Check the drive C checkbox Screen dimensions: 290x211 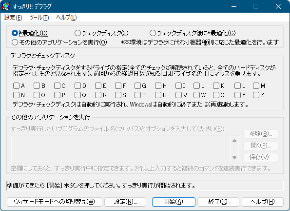click(x=60, y=85)
